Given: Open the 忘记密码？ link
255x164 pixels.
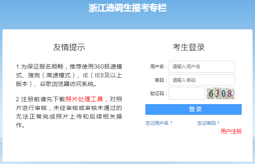Looking at the screenshot, I should click(208, 123).
